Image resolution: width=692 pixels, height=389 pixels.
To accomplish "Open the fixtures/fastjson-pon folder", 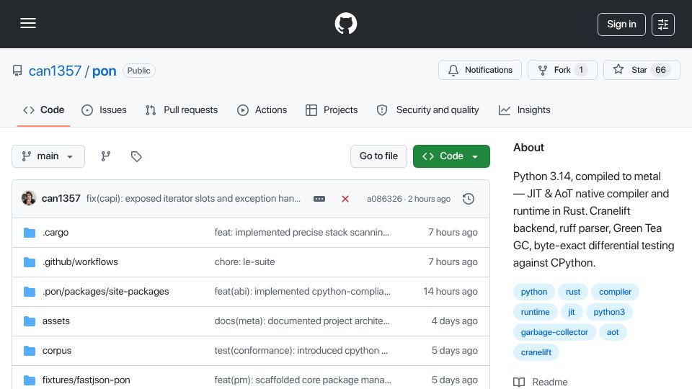I will pos(86,380).
